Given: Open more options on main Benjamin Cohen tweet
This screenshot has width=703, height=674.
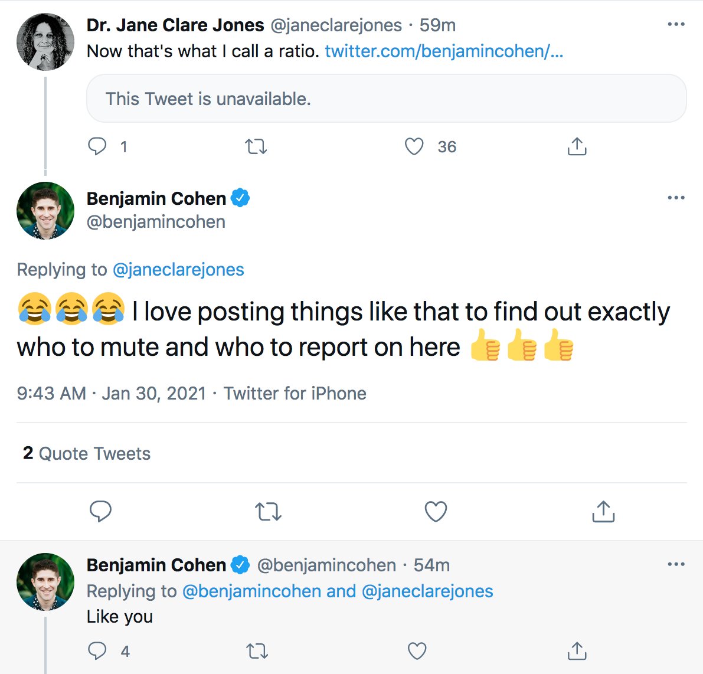Looking at the screenshot, I should pos(676,198).
